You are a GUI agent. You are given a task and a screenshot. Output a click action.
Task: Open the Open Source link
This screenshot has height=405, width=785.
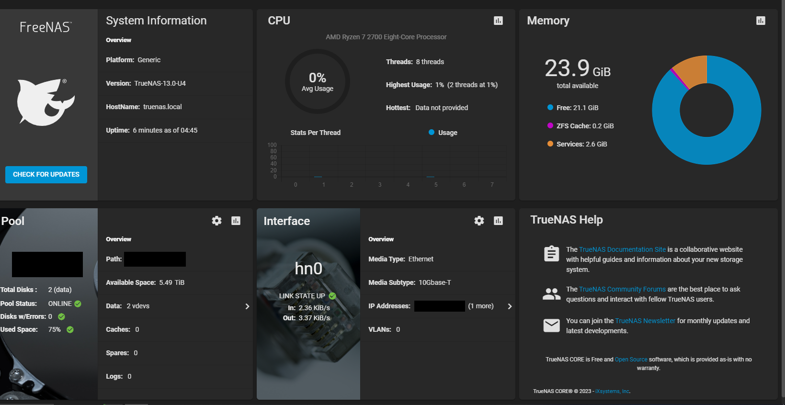[x=631, y=360]
